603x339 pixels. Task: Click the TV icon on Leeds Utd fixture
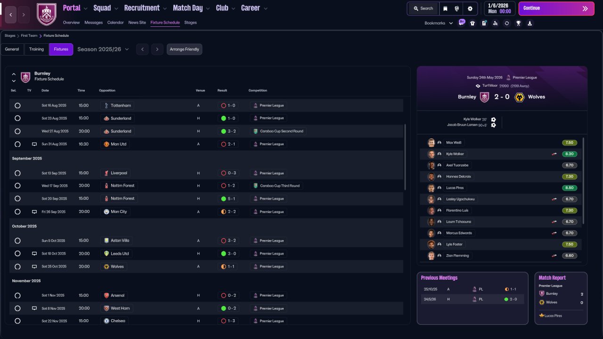point(34,254)
